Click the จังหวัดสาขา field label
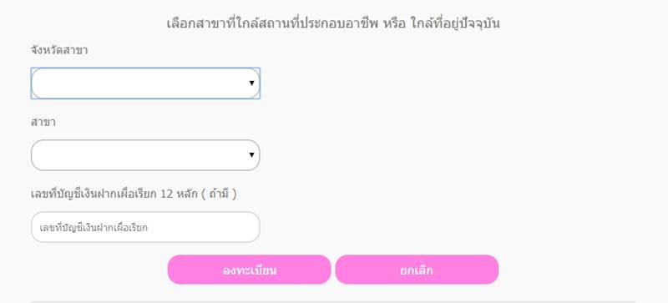 pyautogui.click(x=59, y=50)
